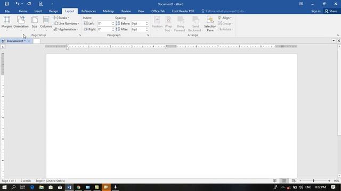
Task: Open the document tab list dropdown arrow
Action: tap(334, 40)
